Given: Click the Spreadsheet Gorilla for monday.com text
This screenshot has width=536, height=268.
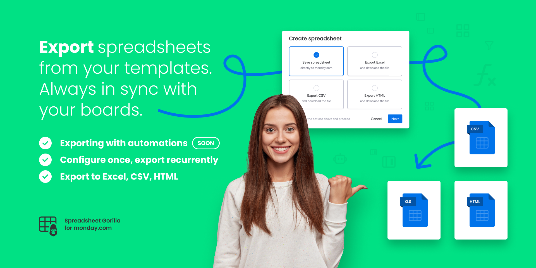Looking at the screenshot, I should tap(92, 224).
